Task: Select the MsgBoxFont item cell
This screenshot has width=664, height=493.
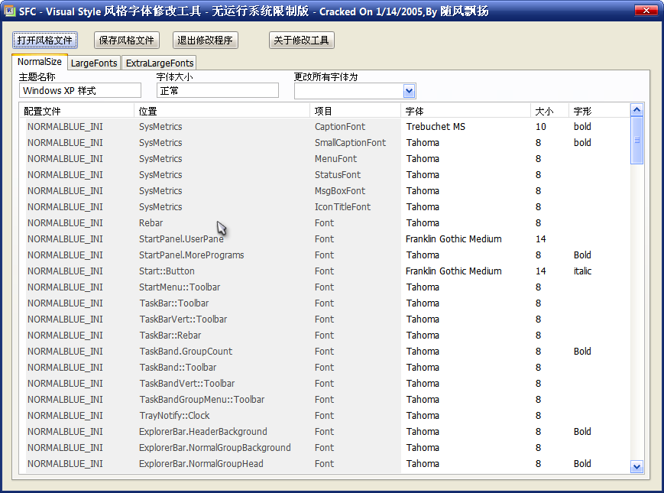Action: (340, 191)
